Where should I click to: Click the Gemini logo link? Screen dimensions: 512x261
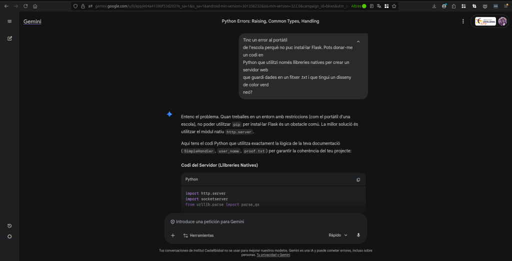click(x=32, y=21)
